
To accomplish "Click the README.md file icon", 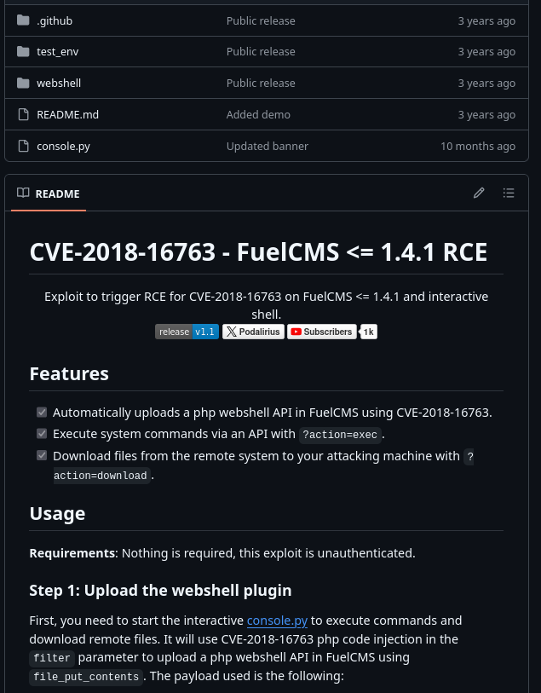I will click(x=23, y=114).
